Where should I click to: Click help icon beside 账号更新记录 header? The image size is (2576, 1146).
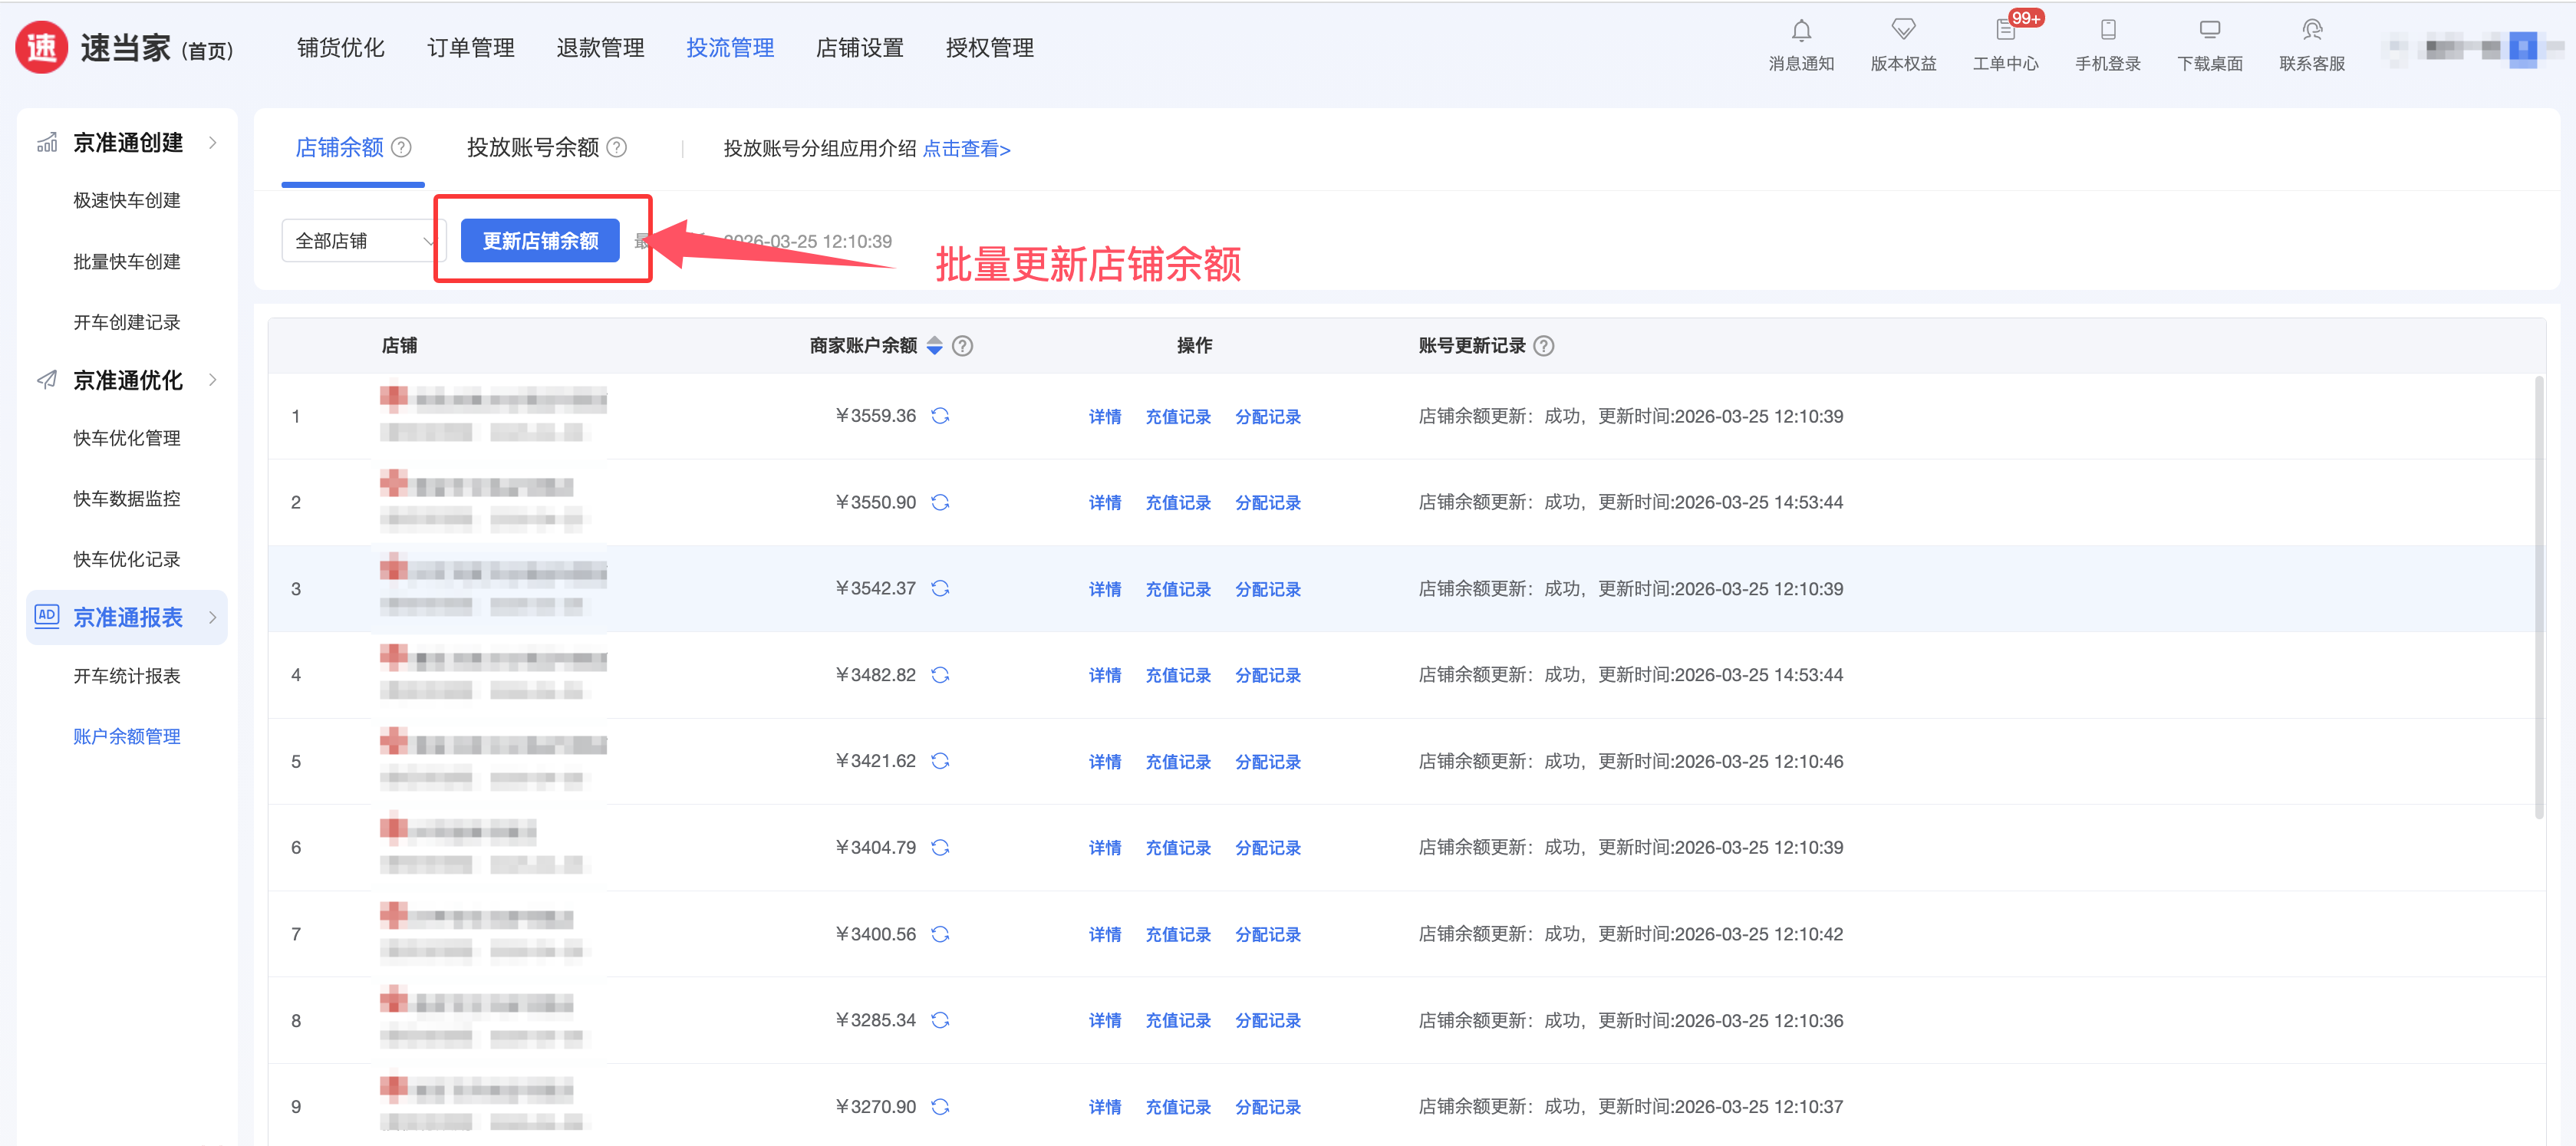click(x=1543, y=346)
